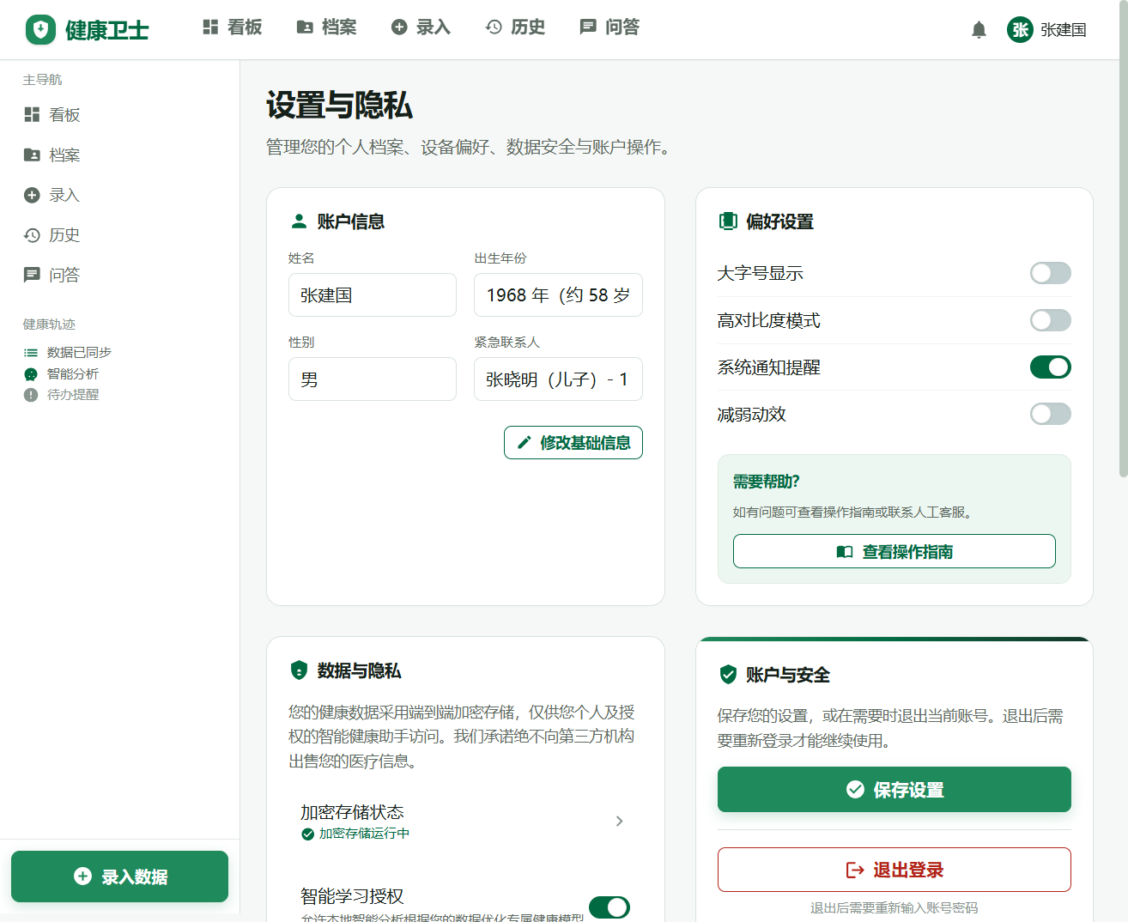The width and height of the screenshot is (1128, 922).
Task: Click the top bar 问答 chat icon
Action: click(588, 27)
